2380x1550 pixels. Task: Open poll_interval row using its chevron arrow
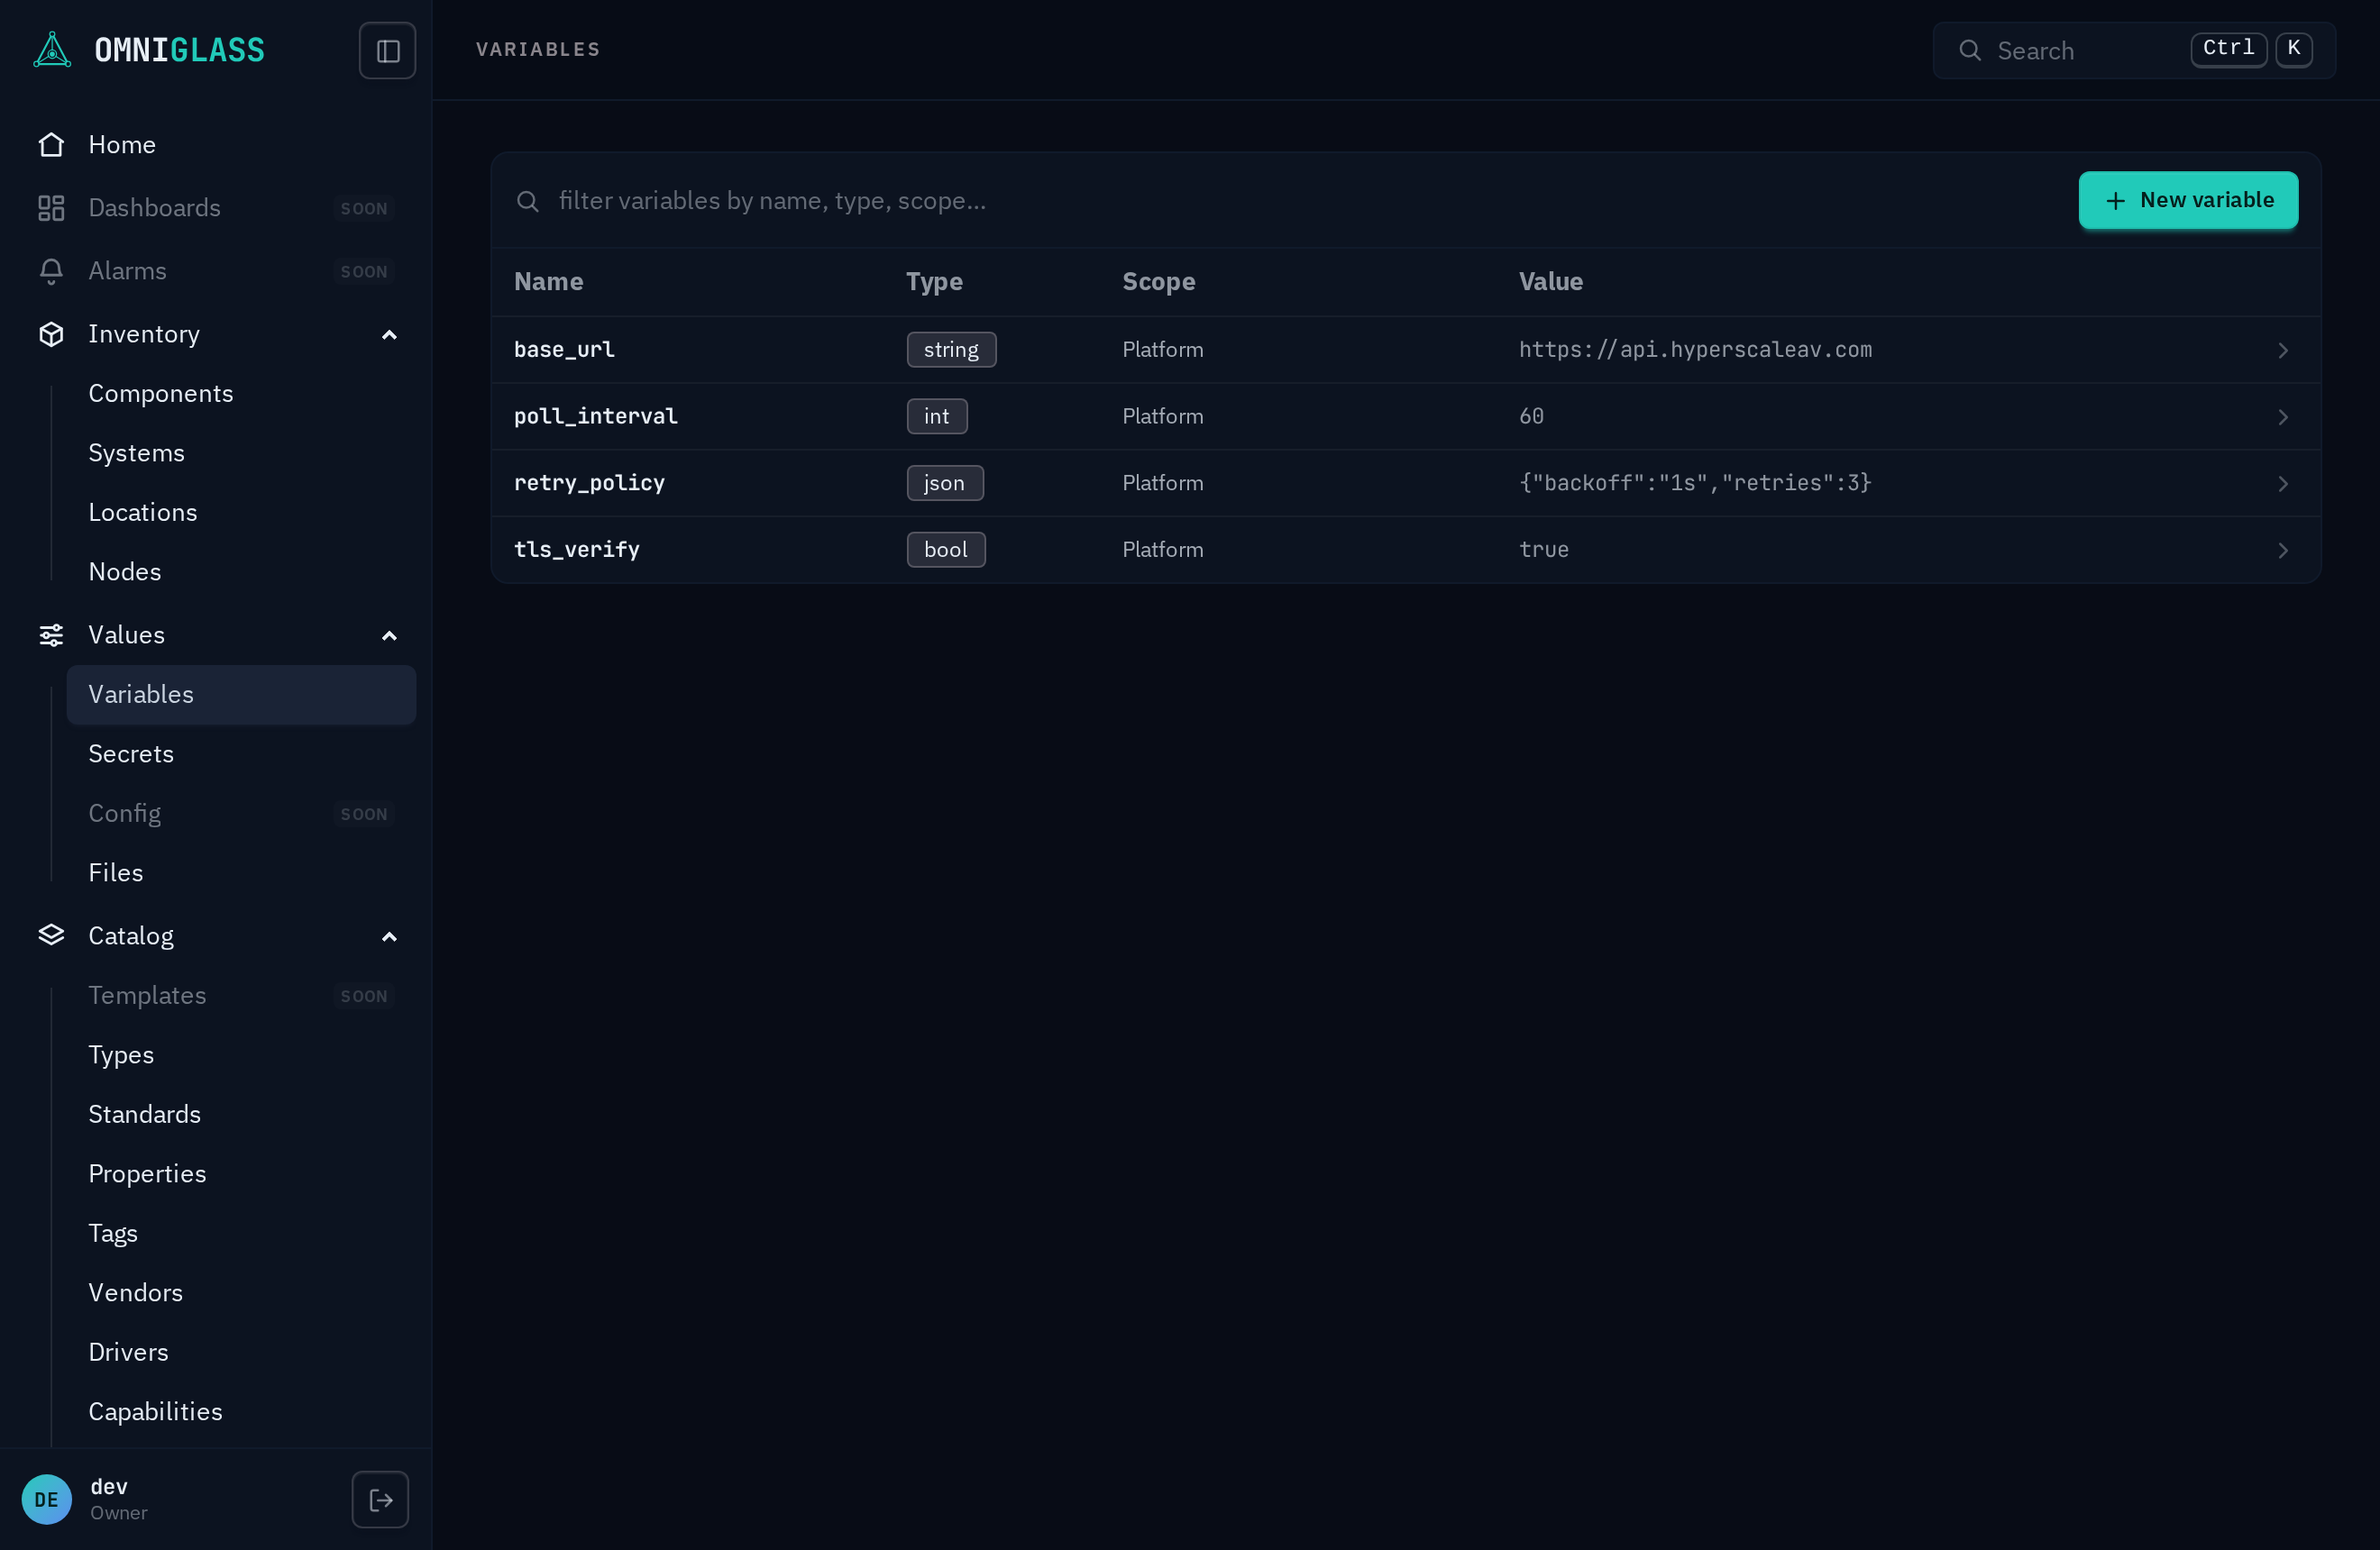coord(2283,416)
